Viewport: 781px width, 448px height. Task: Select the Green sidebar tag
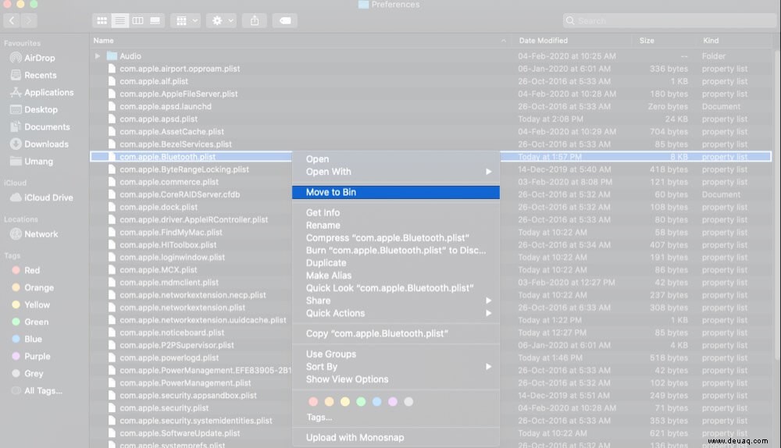pos(30,322)
